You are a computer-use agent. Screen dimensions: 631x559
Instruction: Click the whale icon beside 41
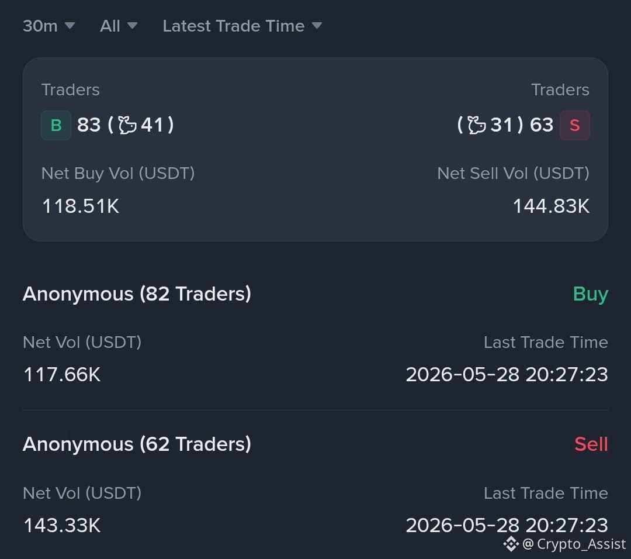127,125
